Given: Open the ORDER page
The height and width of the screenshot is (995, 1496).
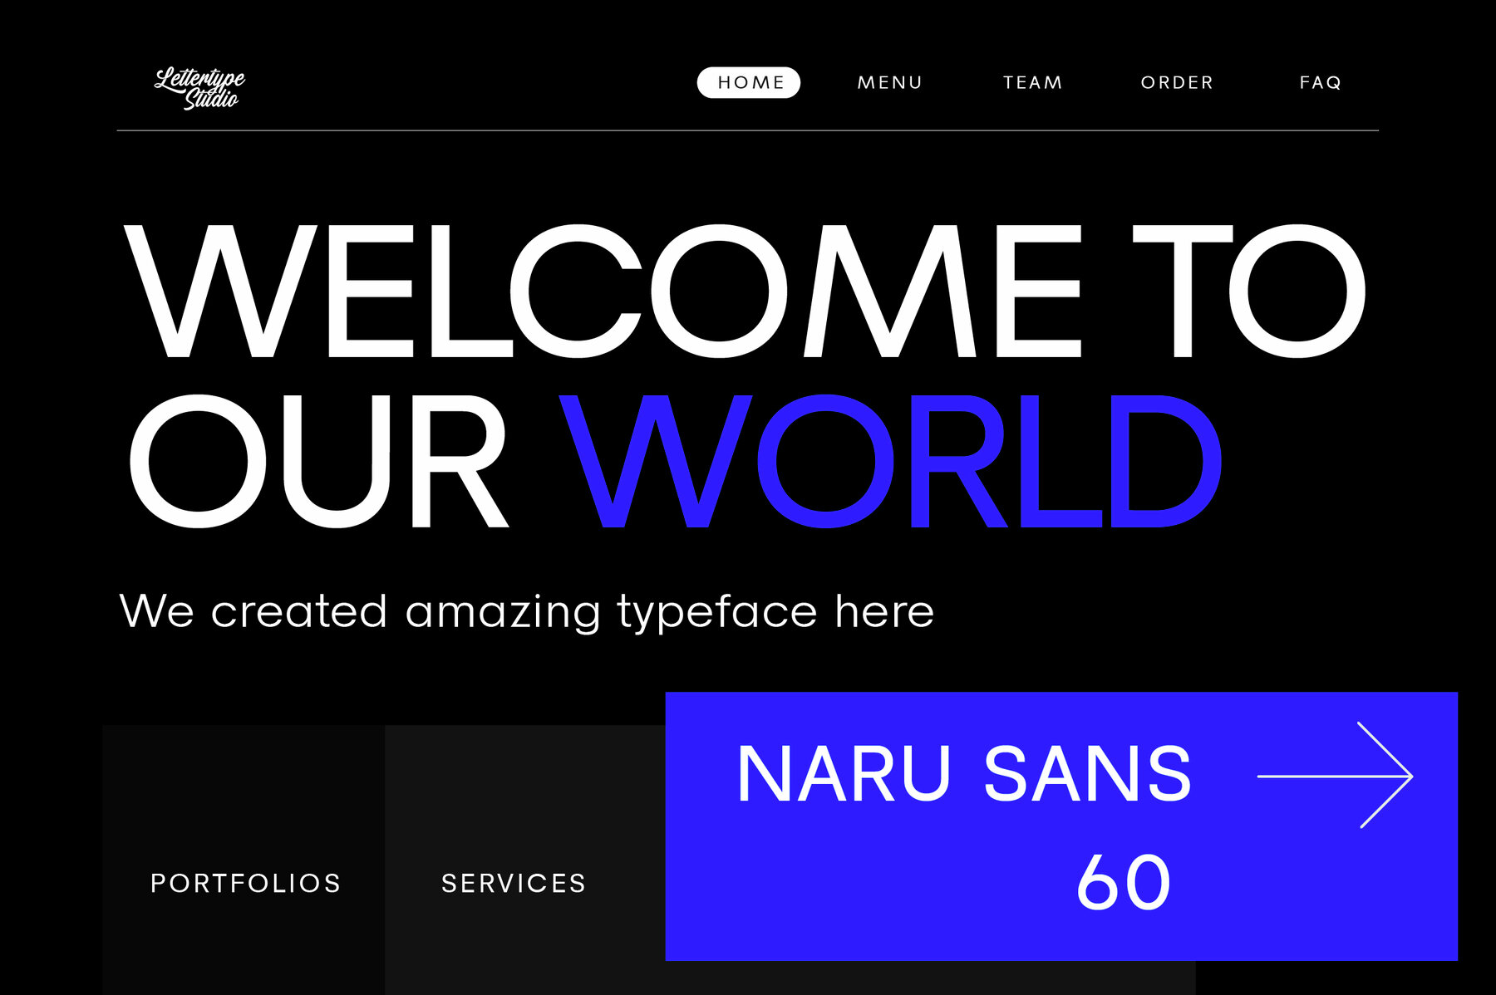Looking at the screenshot, I should (x=1176, y=81).
